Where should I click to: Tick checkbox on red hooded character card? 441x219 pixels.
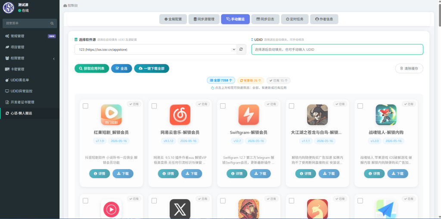tap(223, 201)
